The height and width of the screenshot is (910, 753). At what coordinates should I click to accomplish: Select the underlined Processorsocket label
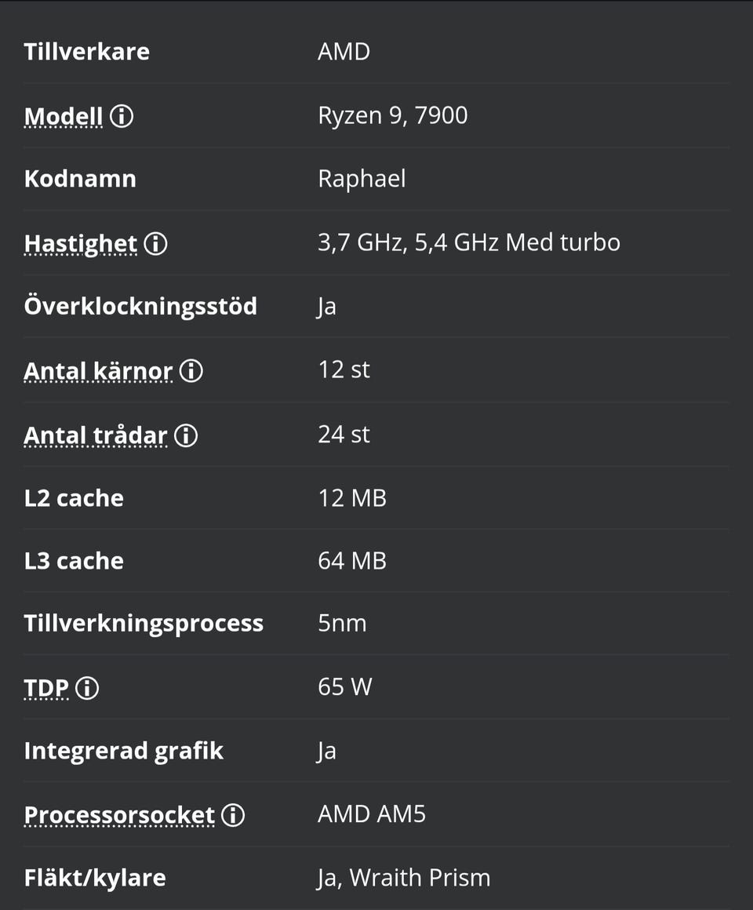click(119, 815)
